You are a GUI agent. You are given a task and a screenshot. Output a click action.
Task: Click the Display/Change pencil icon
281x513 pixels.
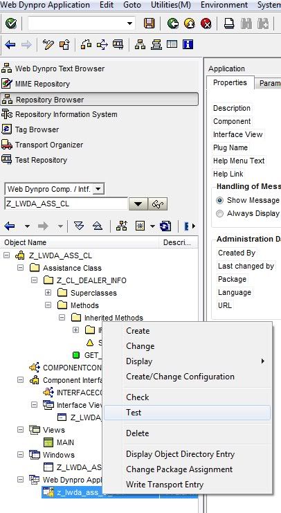tap(48, 44)
